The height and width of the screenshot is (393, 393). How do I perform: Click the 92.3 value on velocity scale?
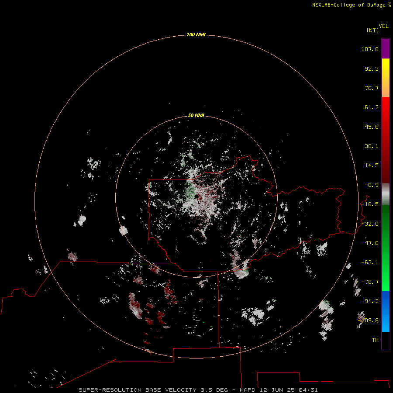point(372,69)
